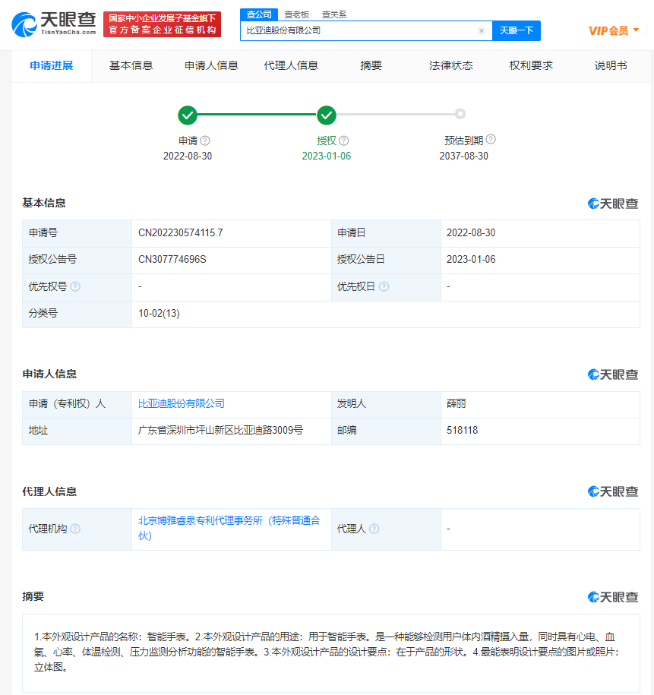The image size is (654, 695).
Task: Click the grey circle marker above 预估到期
Action: click(x=460, y=114)
